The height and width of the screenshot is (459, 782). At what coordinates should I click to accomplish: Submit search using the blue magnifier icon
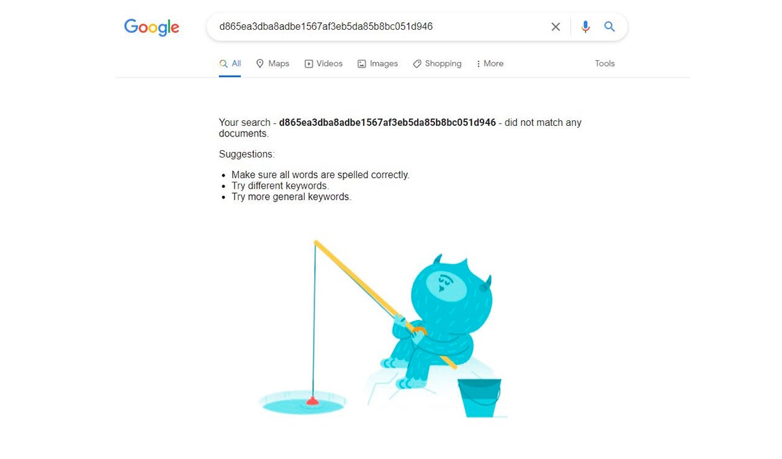tap(609, 27)
